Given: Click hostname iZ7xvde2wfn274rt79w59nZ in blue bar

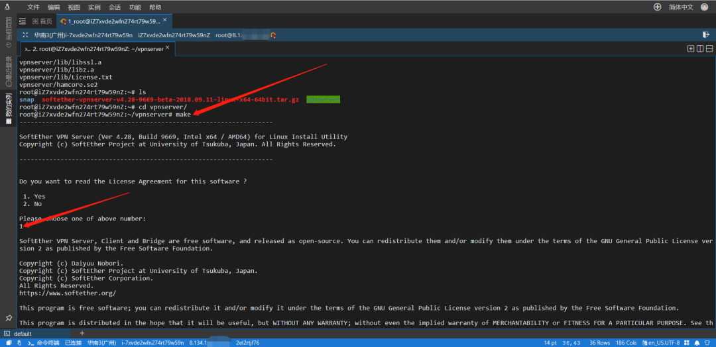Looking at the screenshot, I should pos(174,35).
